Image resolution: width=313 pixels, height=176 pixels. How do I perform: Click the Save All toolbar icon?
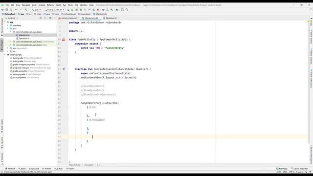[x=6, y=10]
